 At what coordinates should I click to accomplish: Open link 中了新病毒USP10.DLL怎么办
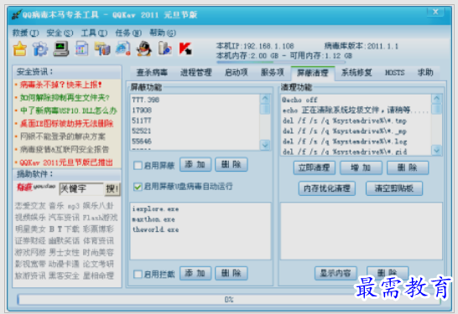tap(68, 111)
